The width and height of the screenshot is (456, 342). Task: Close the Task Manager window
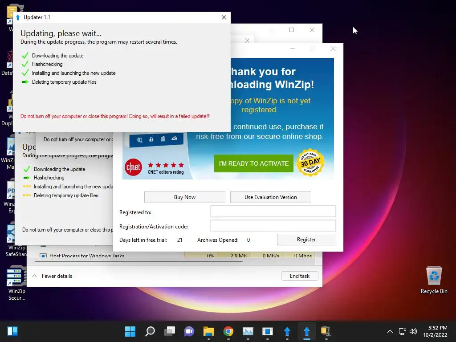[x=312, y=30]
